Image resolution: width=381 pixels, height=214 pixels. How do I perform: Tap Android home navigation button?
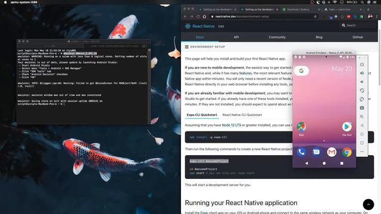coord(324,163)
